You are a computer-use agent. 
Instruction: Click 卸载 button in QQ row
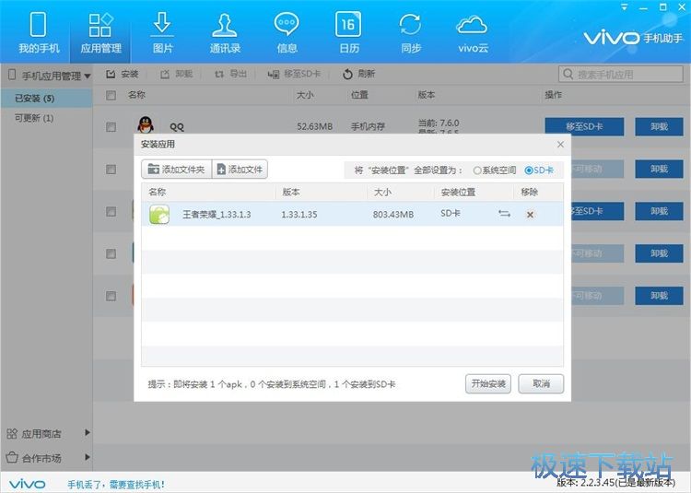tap(660, 127)
